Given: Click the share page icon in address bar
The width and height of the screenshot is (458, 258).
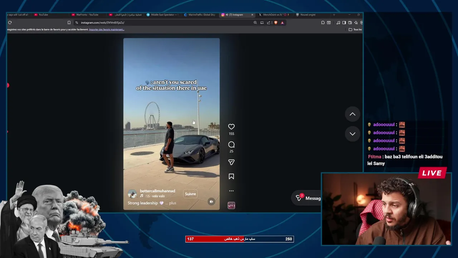Looking at the screenshot, I should point(268,23).
